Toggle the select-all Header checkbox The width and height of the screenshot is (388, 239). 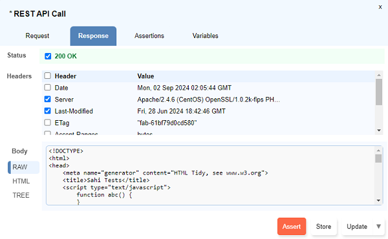[x=47, y=76]
